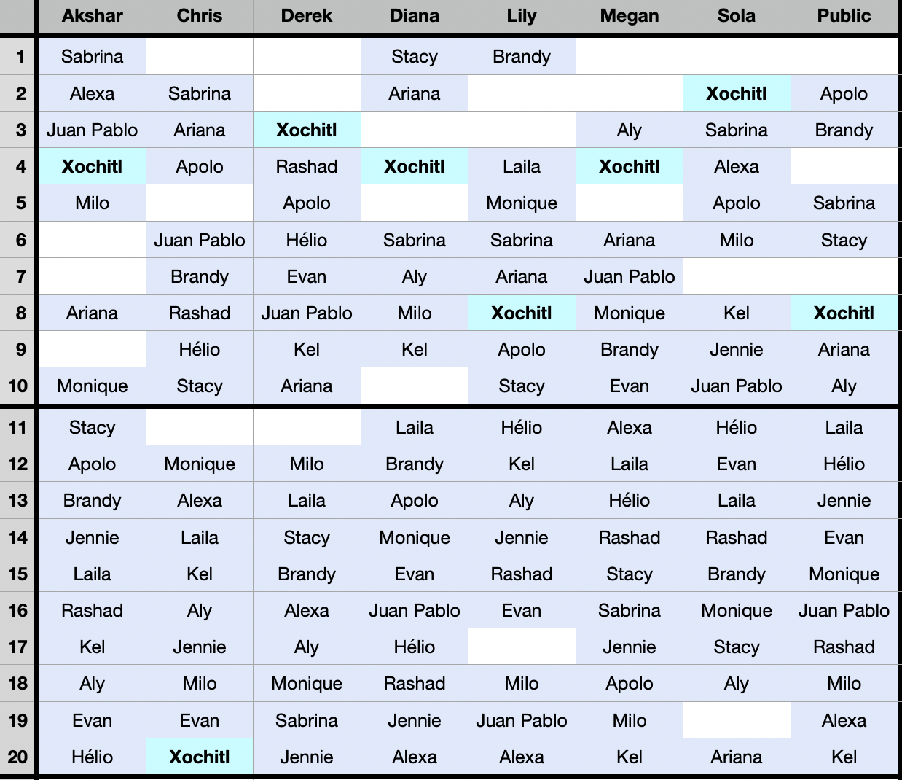The width and height of the screenshot is (902, 780).
Task: Select Xochitl cell in Derek column
Action: [307, 130]
